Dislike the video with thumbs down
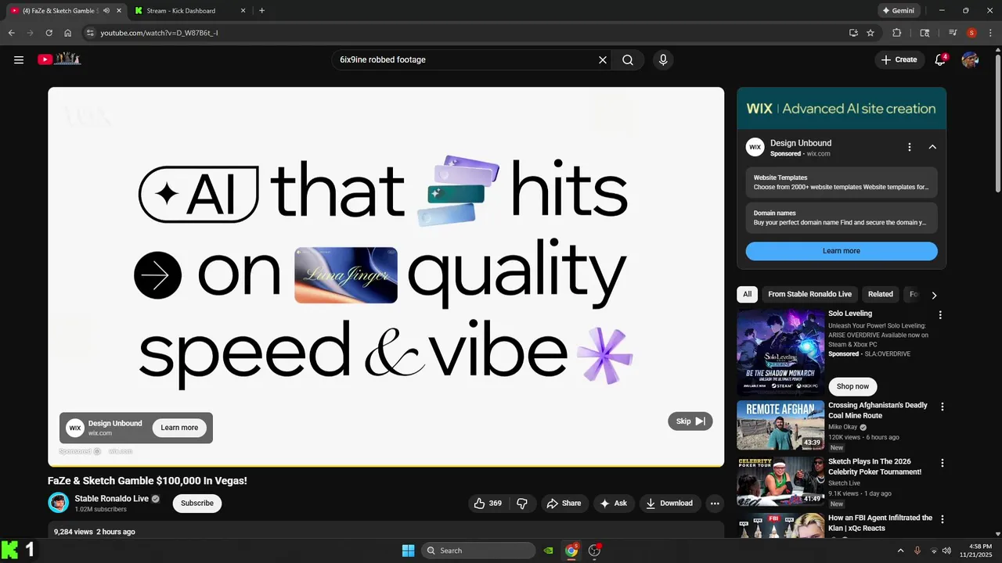This screenshot has width=1002, height=563. 522,504
